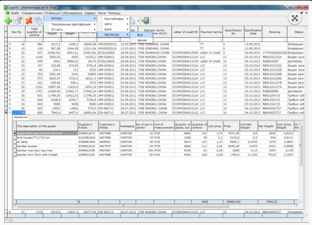Sort by the Payment terms column header

tap(211, 32)
